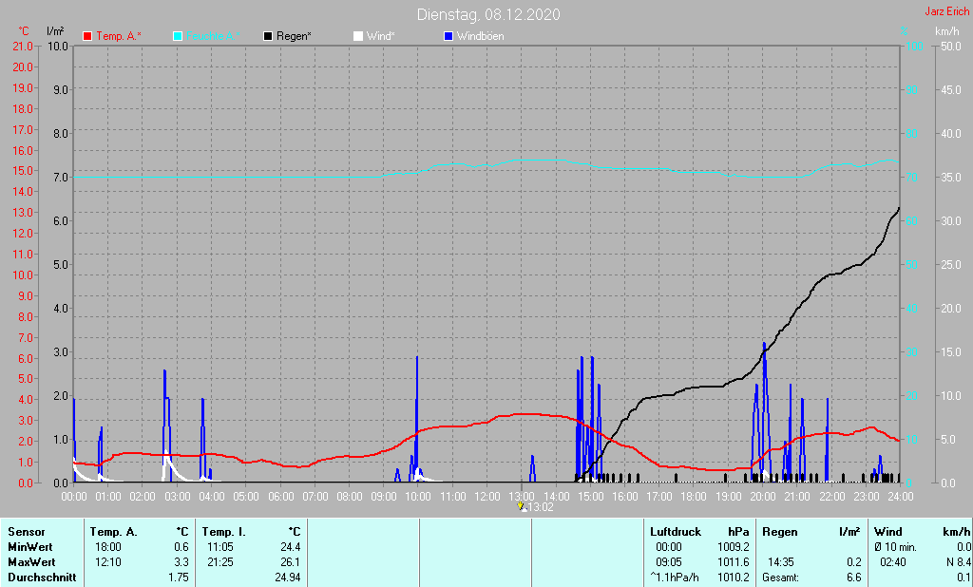Click the '1011.6' maximum pressure value
The height and width of the screenshot is (587, 973).
tap(733, 562)
